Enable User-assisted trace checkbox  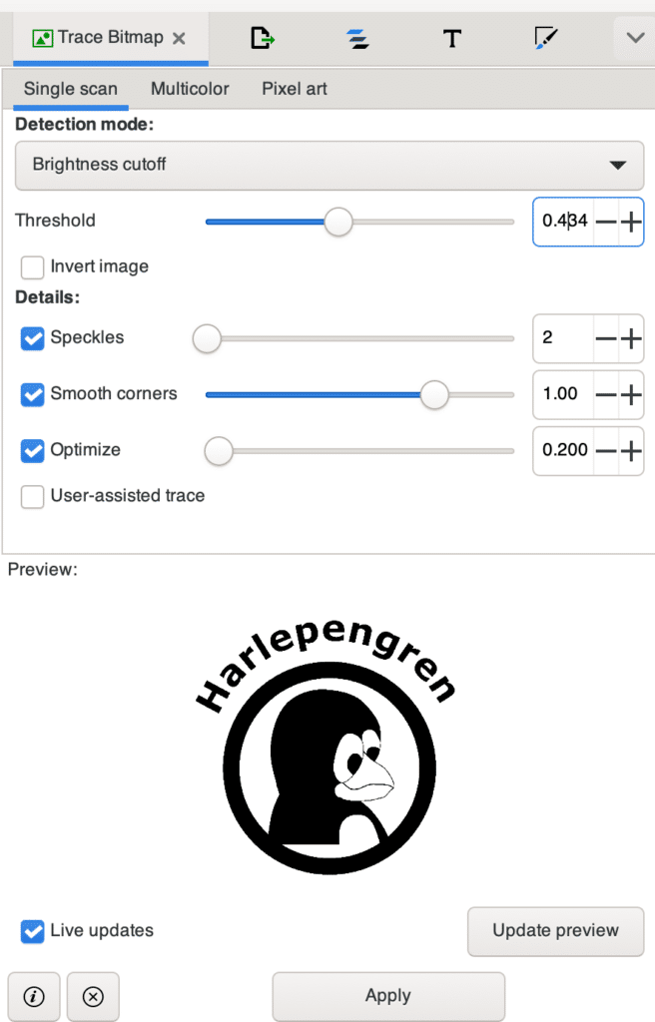pyautogui.click(x=33, y=496)
